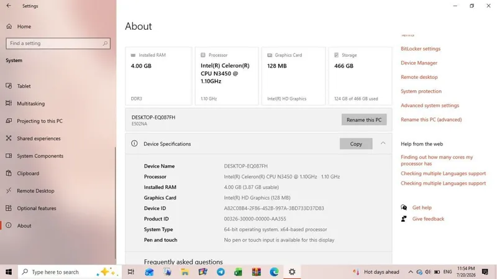The width and height of the screenshot is (497, 279).
Task: Open Telegram from the taskbar
Action: click(x=221, y=272)
